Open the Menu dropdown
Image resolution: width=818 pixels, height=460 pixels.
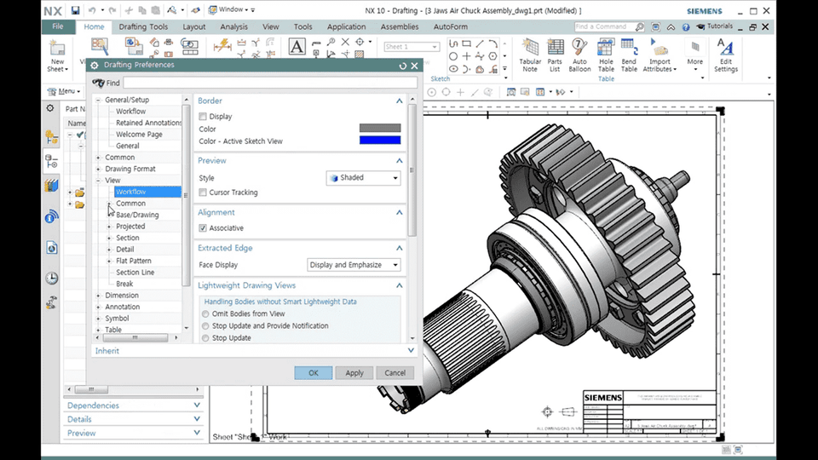click(64, 91)
